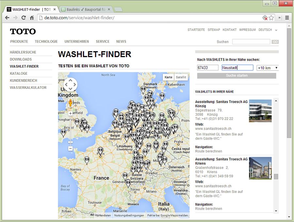Select WASHLET-FINDER in sidebar
The width and height of the screenshot is (294, 222).
tap(24, 67)
